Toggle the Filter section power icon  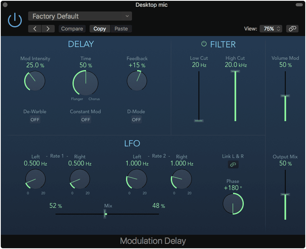[204, 44]
